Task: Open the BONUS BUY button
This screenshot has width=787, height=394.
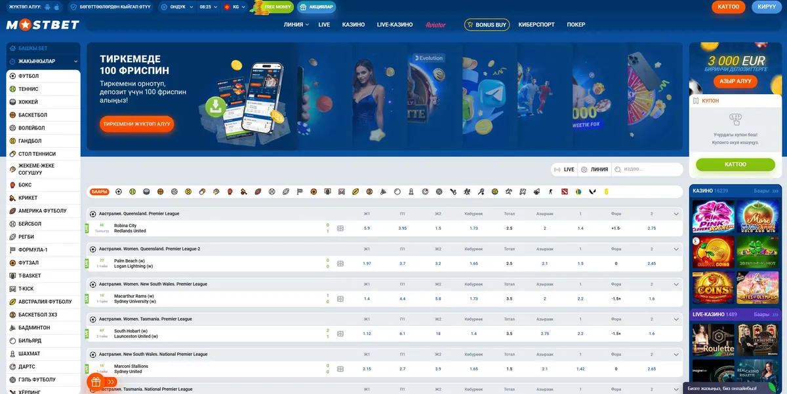Action: tap(487, 25)
